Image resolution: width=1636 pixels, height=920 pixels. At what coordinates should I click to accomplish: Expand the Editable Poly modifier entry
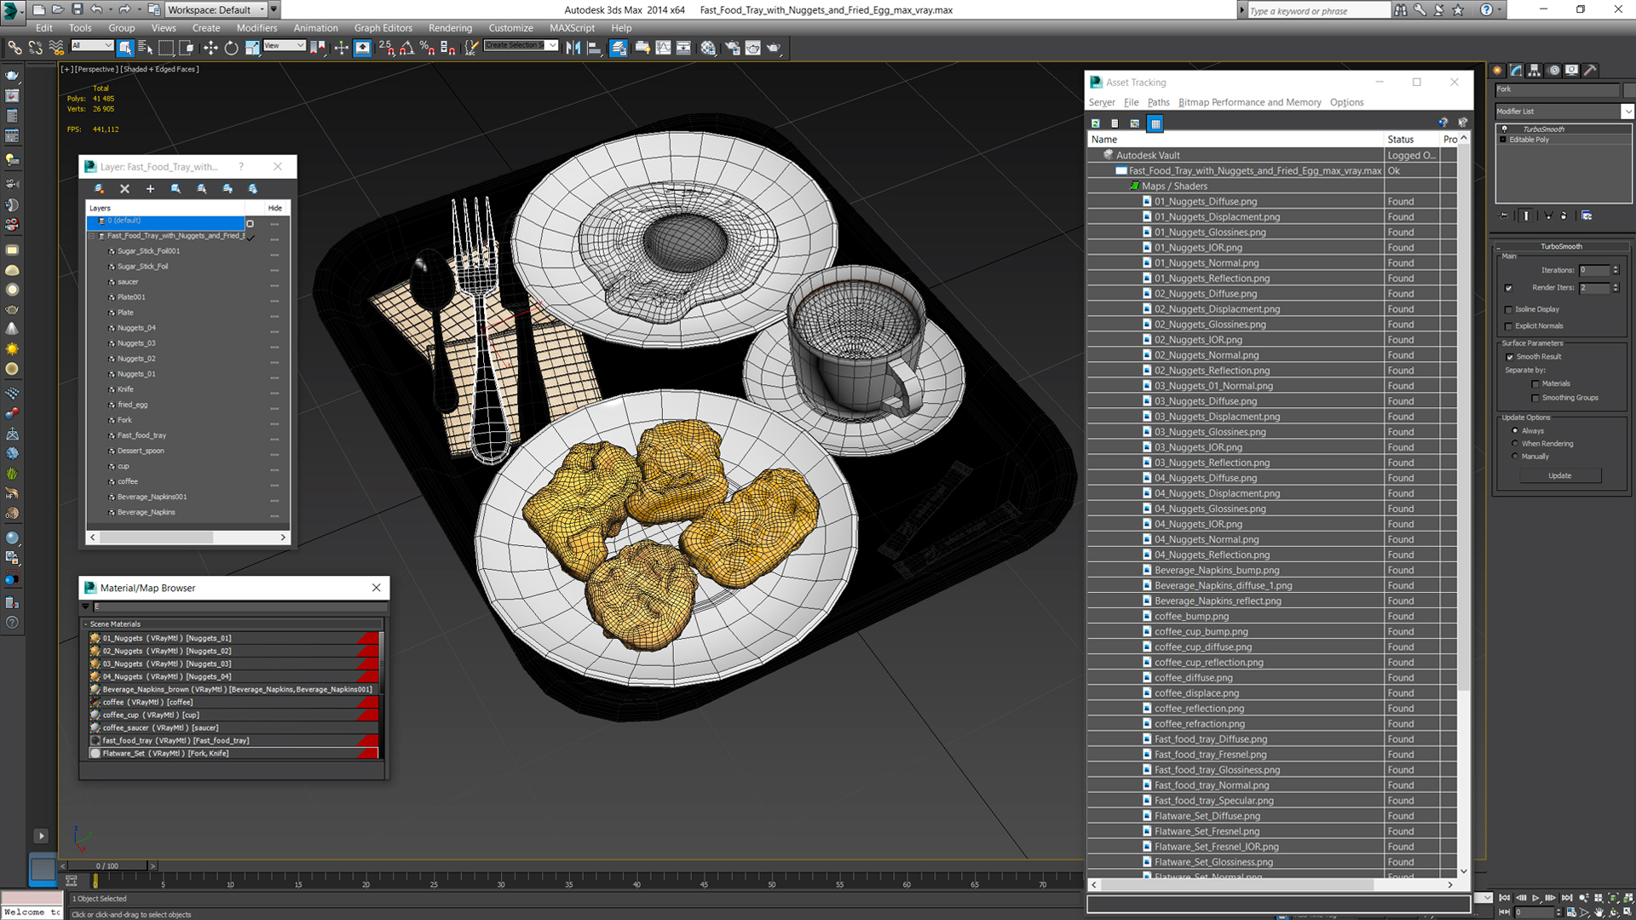[x=1503, y=140]
